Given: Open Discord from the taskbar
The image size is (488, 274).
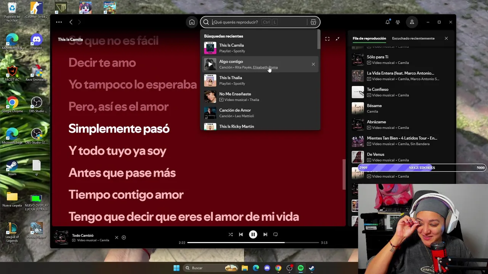Looking at the screenshot, I should [267, 268].
